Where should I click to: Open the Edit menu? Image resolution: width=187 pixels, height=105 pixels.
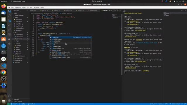[12, 7]
